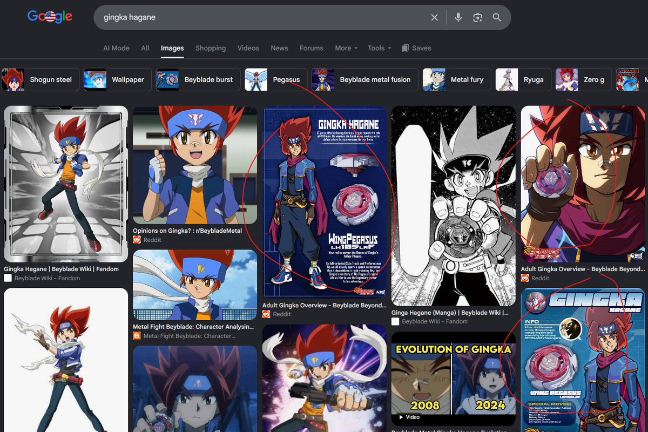Open adult Gingka close-up holding Beyblade image

pyautogui.click(x=583, y=184)
